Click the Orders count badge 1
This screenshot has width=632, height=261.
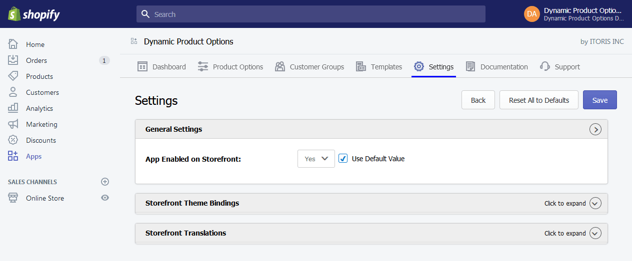(x=104, y=60)
